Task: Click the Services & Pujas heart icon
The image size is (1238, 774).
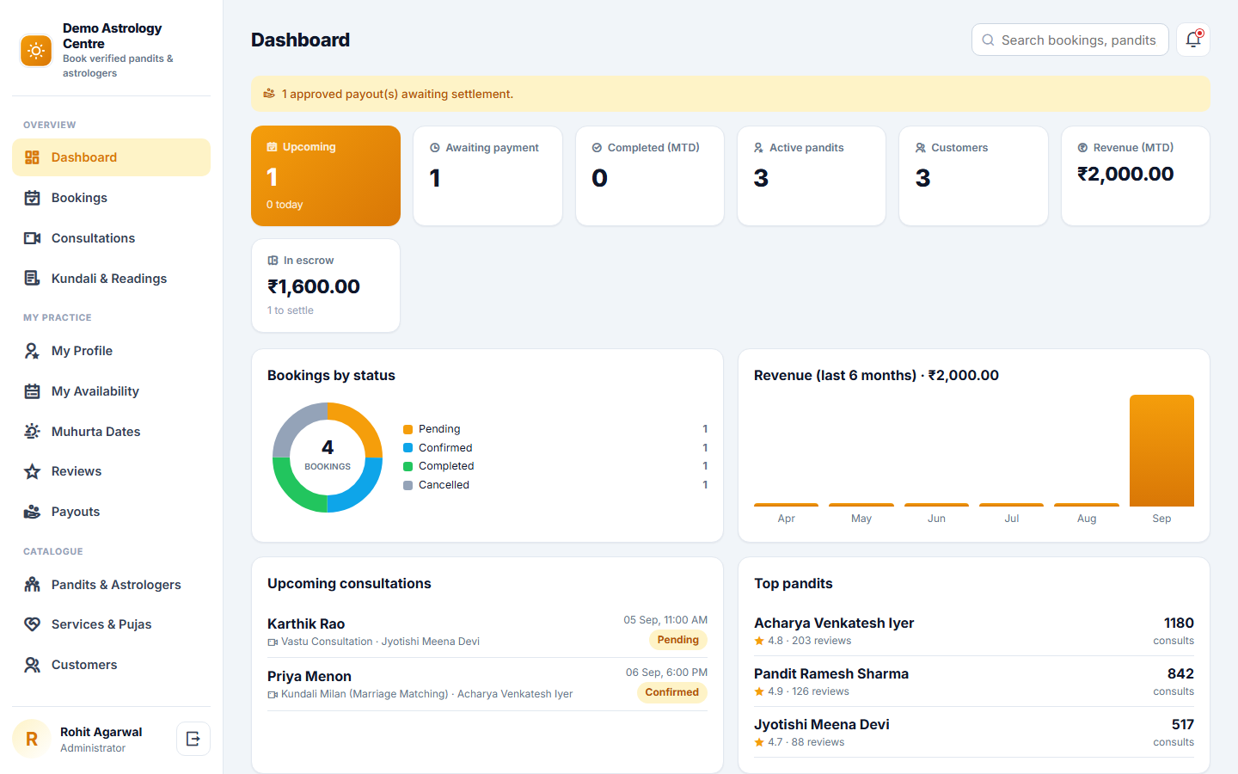Action: point(32,624)
